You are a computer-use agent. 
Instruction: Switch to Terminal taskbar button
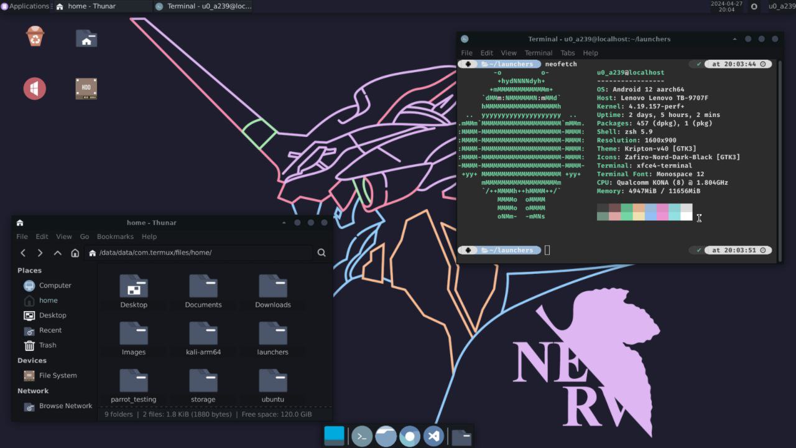coord(203,6)
